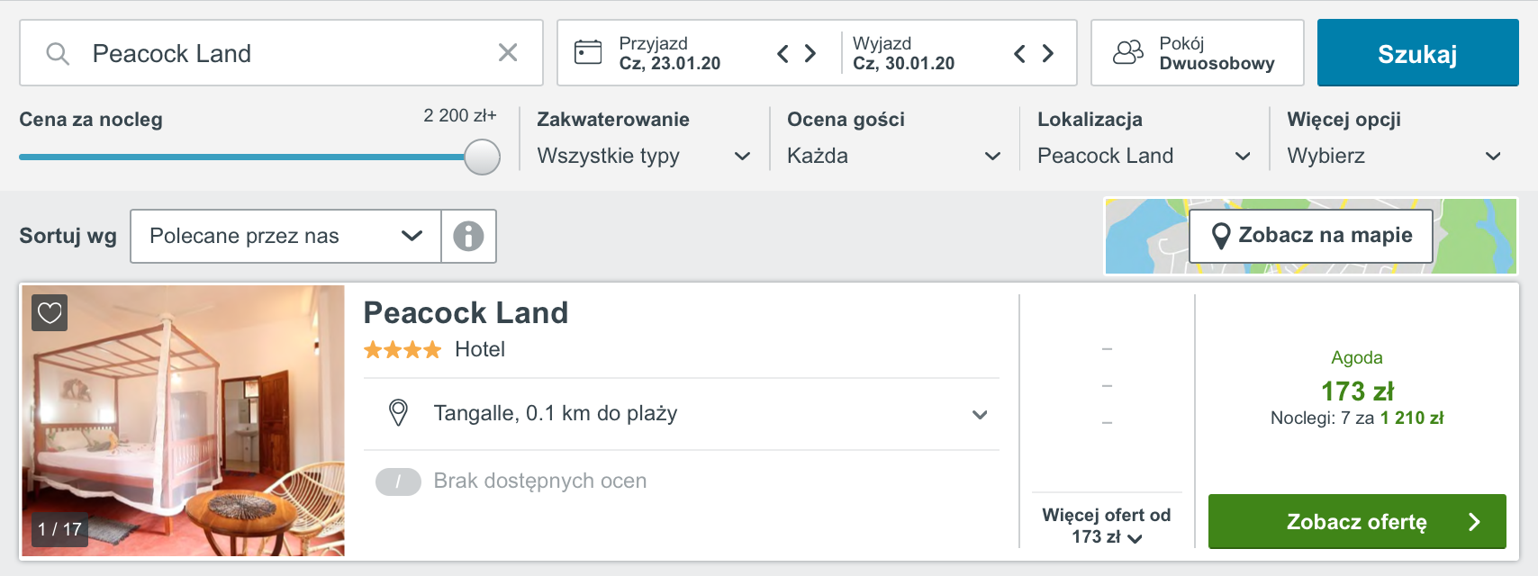
Task: Move arrival date to previous day
Action: [x=783, y=54]
